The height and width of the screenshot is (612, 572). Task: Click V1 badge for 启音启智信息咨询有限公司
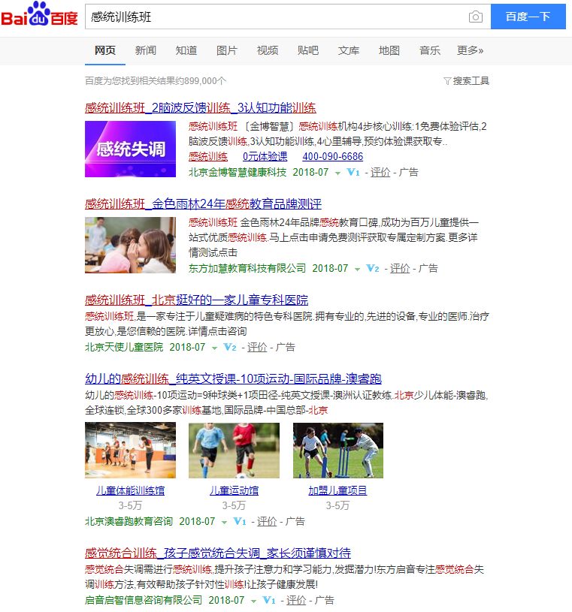tap(269, 600)
